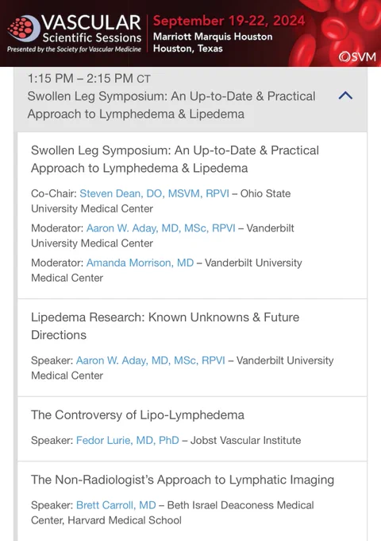
Task: Click Jobst Vascular Institute affiliation text
Action: [246, 440]
